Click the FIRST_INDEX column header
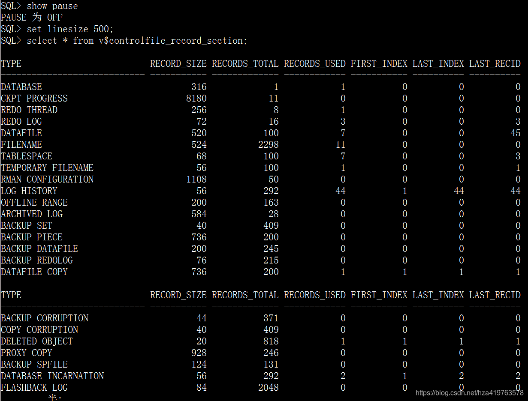The image size is (528, 401). pos(379,63)
